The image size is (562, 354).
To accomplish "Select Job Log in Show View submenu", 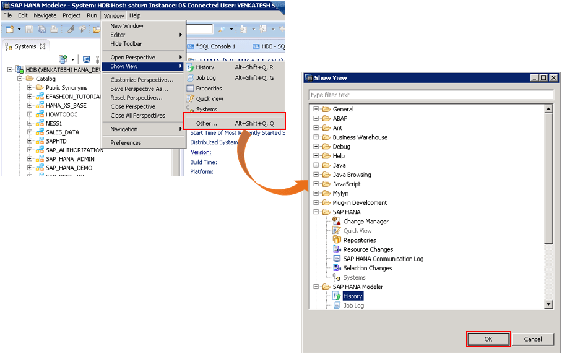I will coord(205,78).
